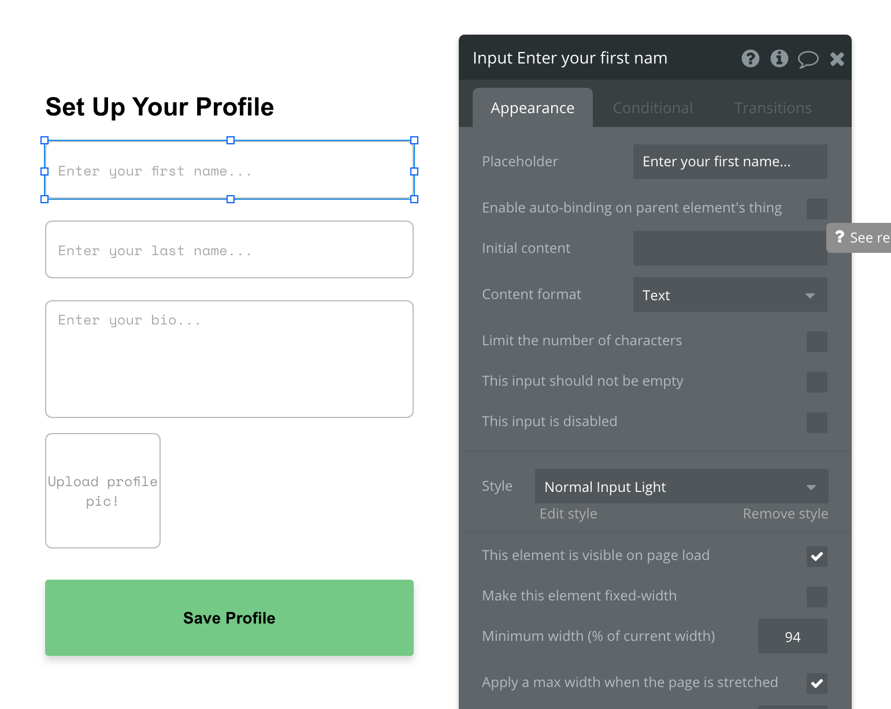This screenshot has width=891, height=709.
Task: Check This input should not be empty
Action: [816, 382]
